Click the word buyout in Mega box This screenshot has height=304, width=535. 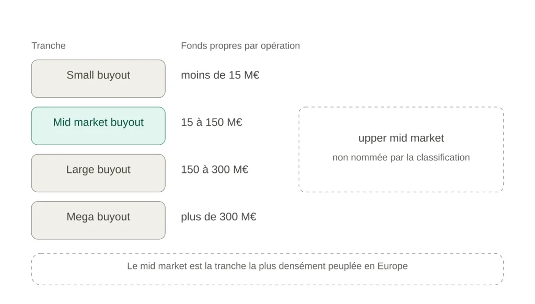click(113, 217)
